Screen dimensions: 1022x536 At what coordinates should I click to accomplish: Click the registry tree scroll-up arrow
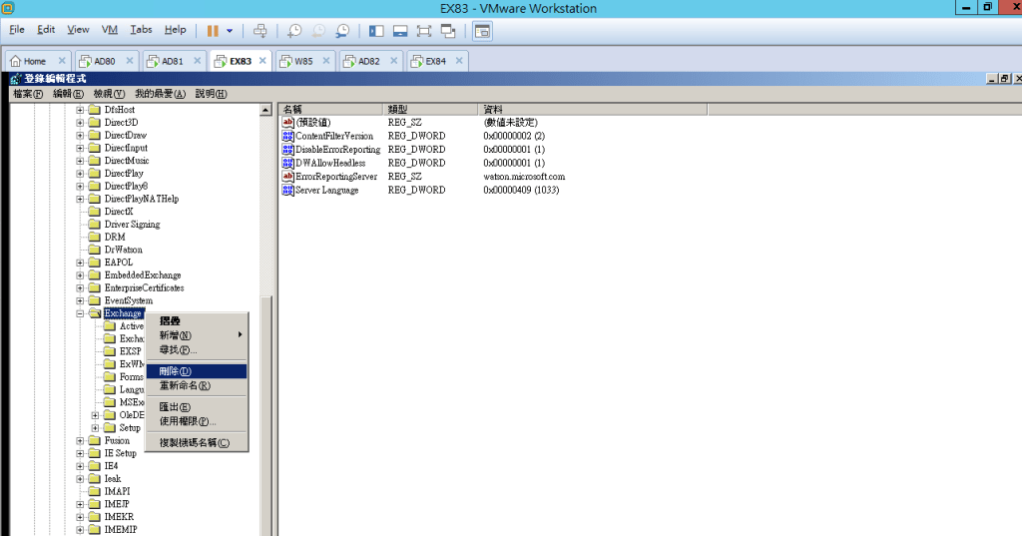click(x=265, y=110)
